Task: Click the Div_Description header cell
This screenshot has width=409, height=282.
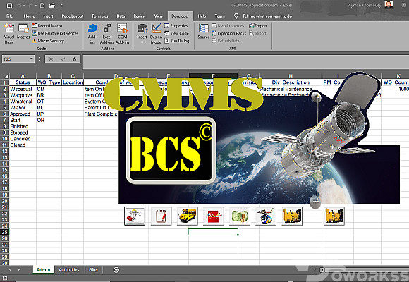Action: 291,82
